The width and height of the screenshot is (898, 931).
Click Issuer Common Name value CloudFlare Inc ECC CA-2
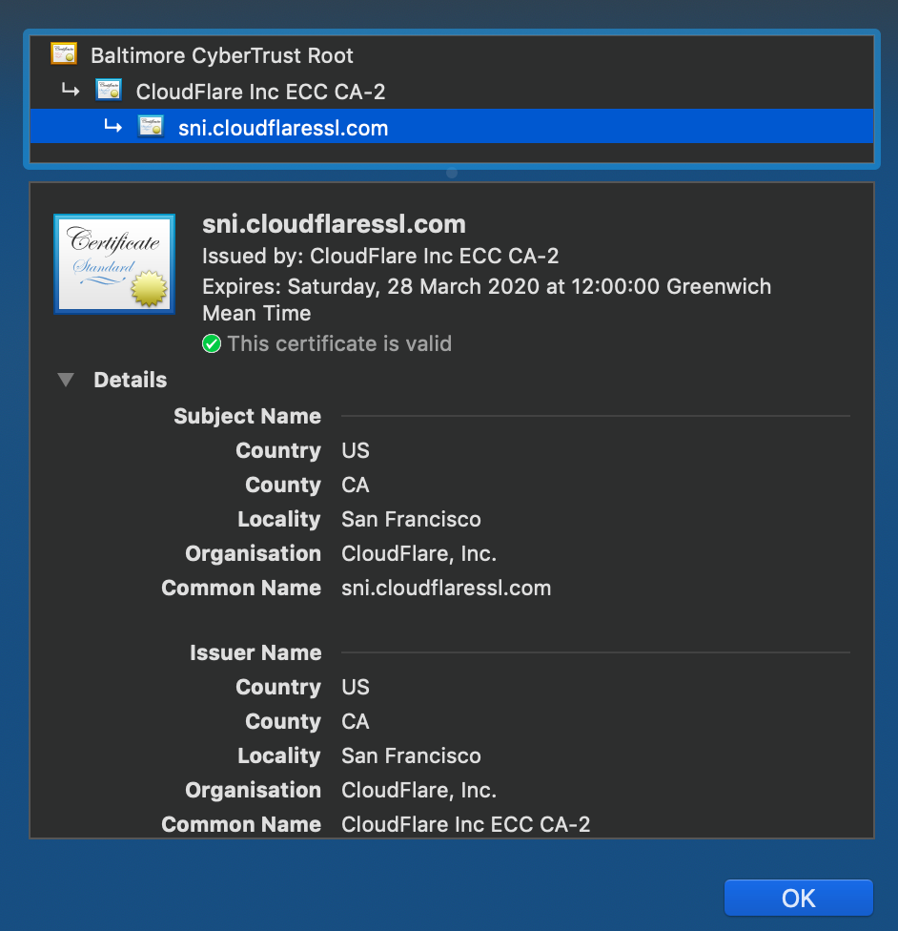[466, 825]
